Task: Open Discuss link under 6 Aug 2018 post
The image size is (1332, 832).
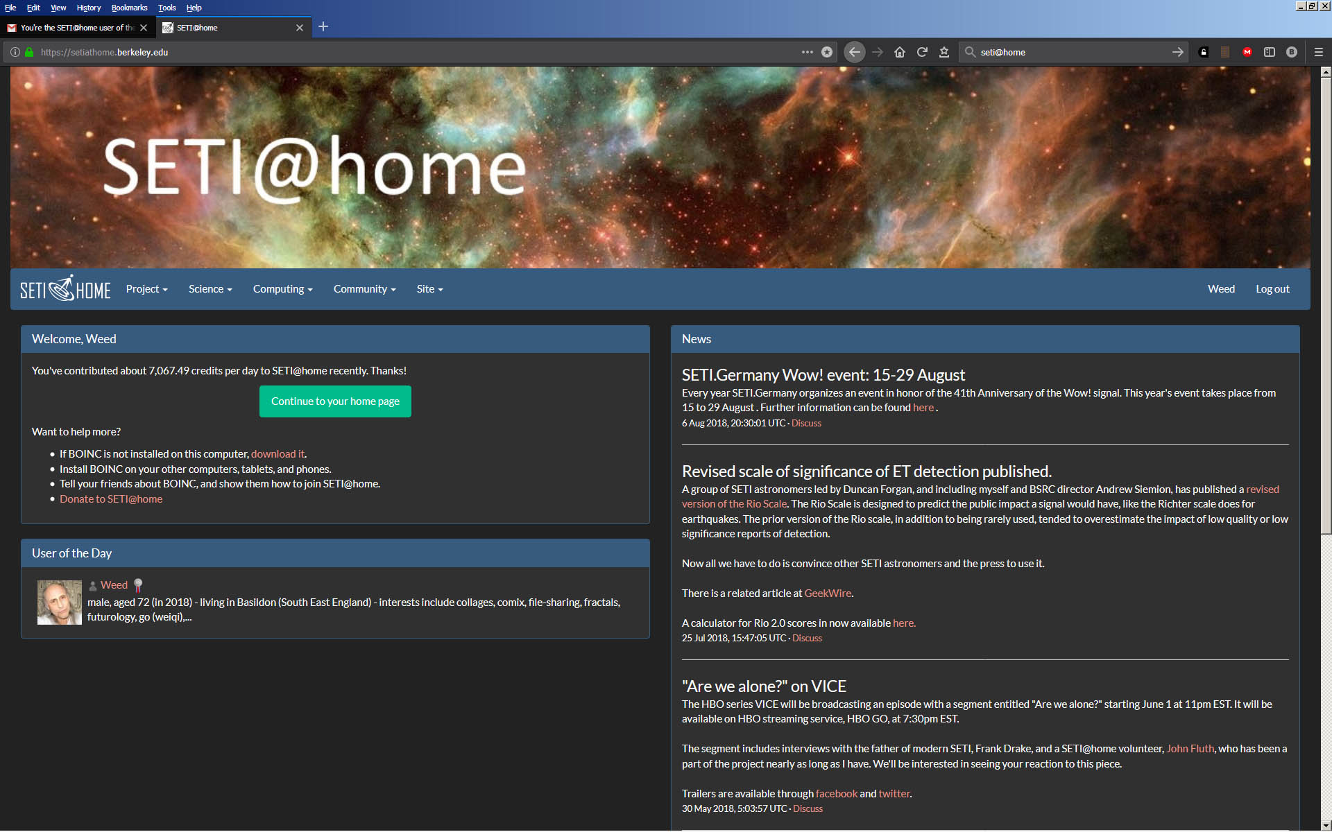Action: (x=806, y=423)
